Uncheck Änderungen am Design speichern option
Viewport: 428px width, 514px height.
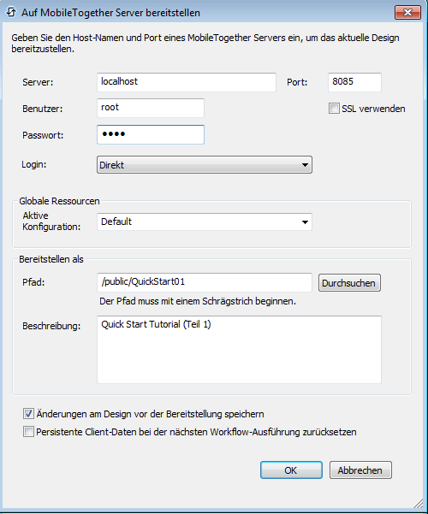click(28, 414)
